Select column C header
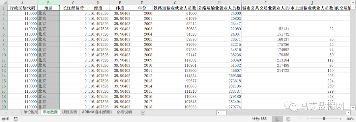Viewport: 356px width, 122px height. [73, 3]
